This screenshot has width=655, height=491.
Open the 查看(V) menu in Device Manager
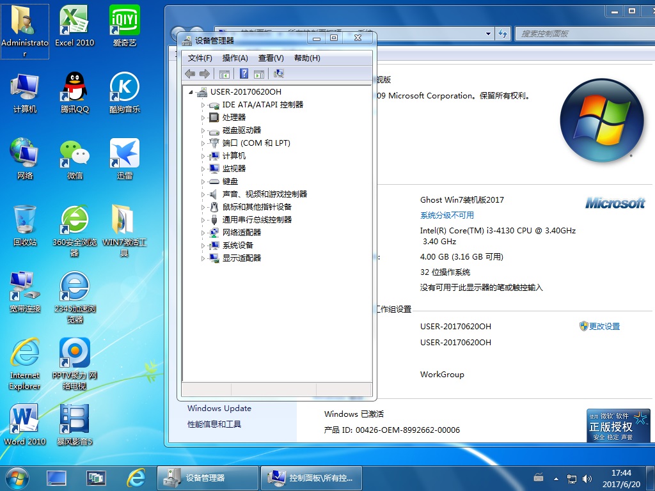(271, 58)
